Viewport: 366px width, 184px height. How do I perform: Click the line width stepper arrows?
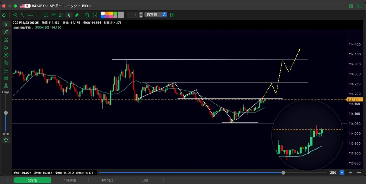click(141, 15)
